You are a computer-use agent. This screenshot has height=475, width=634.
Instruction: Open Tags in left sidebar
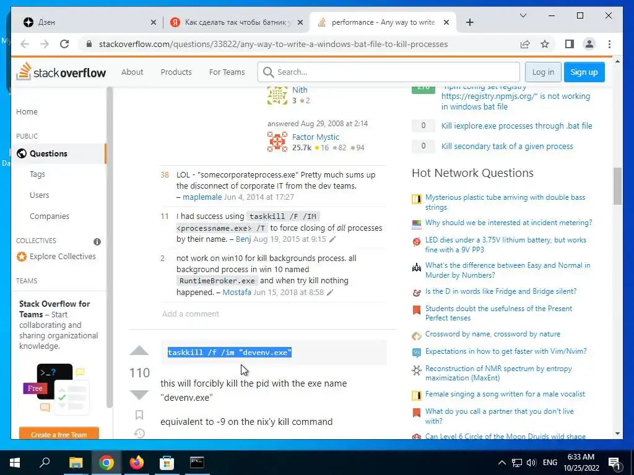coord(37,174)
